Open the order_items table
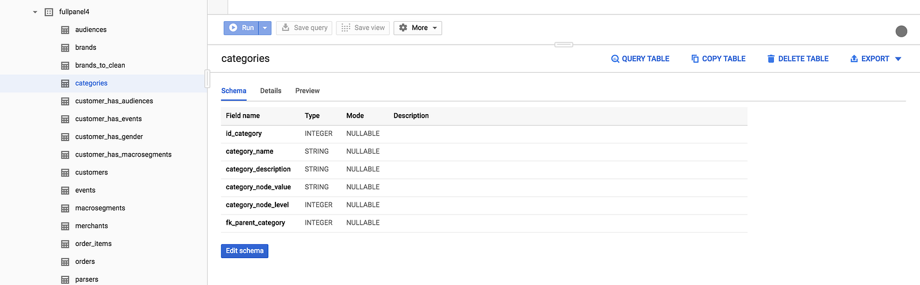920x285 pixels. coord(93,244)
